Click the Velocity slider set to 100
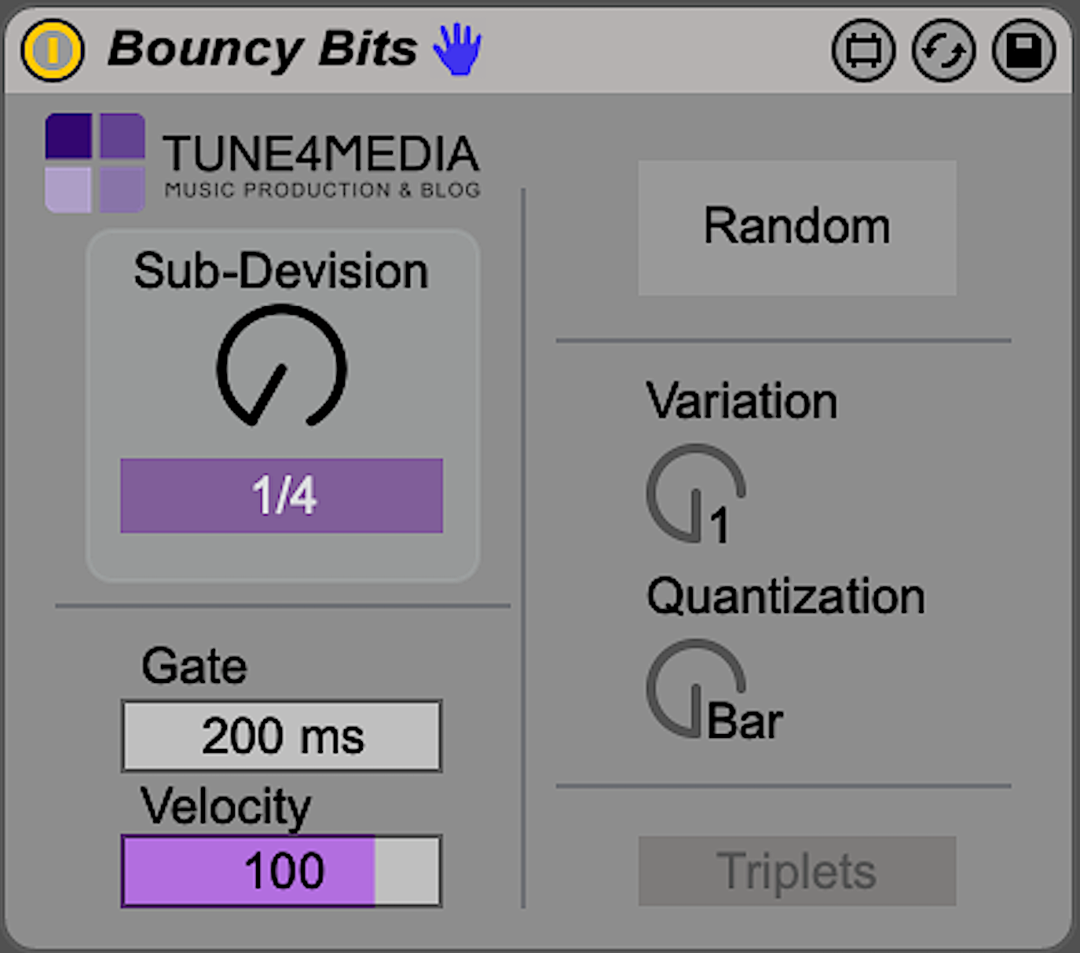1080x953 pixels. [281, 871]
